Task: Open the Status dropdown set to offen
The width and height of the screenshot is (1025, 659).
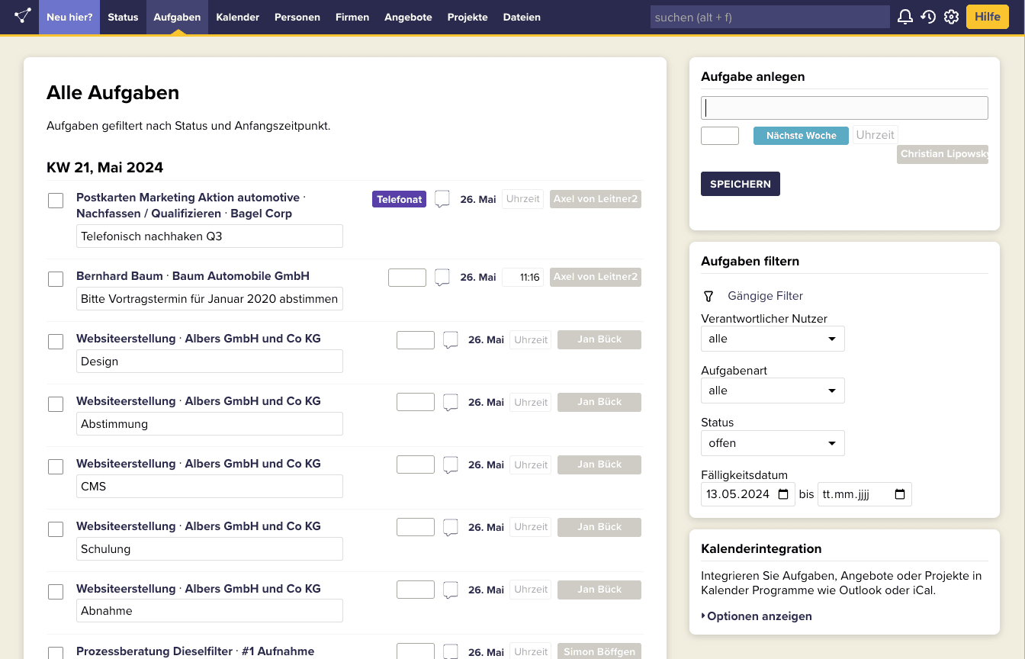Action: [772, 443]
